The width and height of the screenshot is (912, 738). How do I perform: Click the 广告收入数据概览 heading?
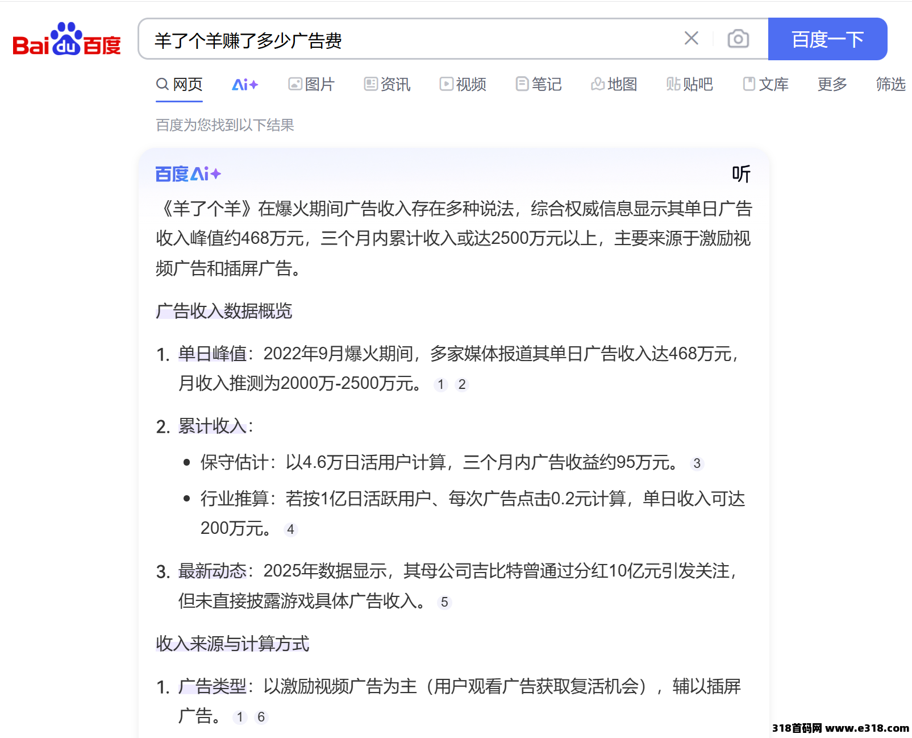[224, 311]
